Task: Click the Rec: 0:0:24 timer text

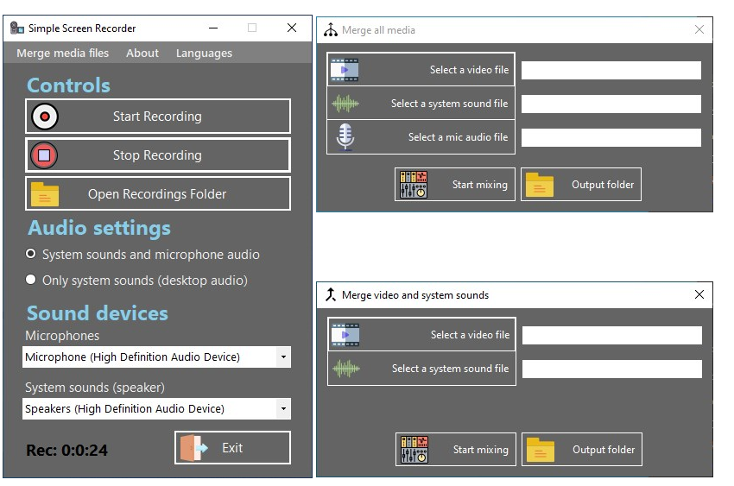Action: 67,451
